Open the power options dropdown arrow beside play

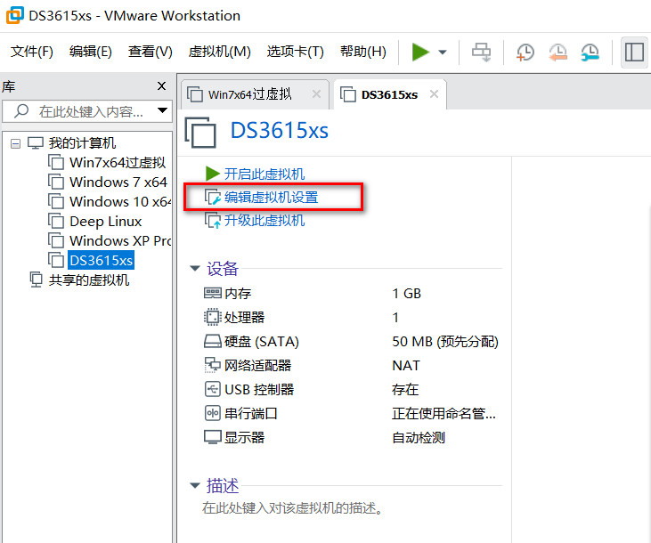coord(443,53)
